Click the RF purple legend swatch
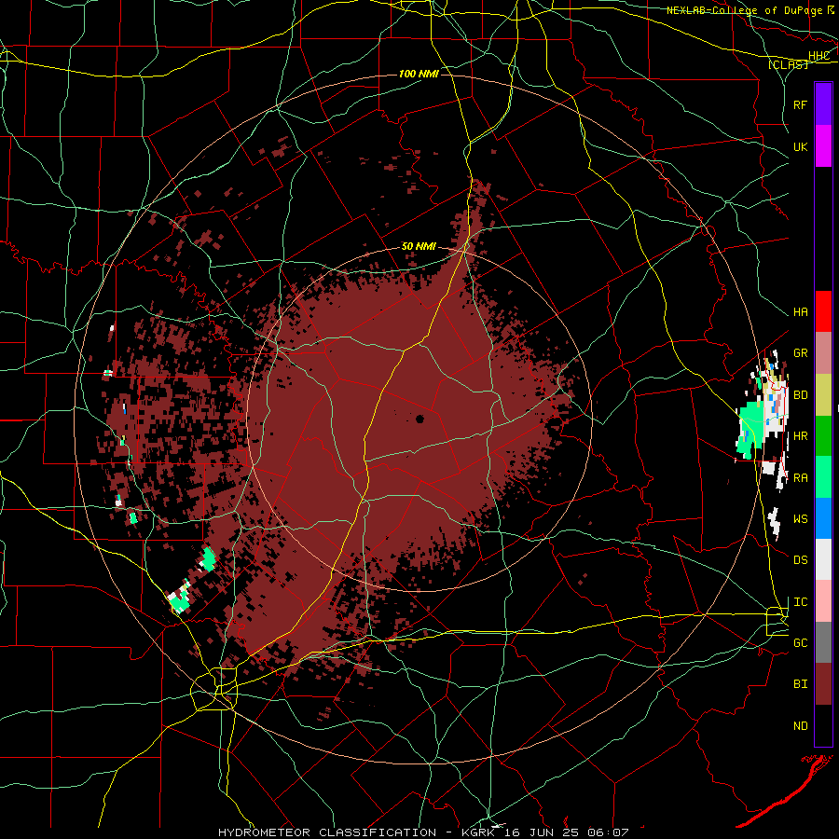This screenshot has height=839, width=839. pos(823,103)
